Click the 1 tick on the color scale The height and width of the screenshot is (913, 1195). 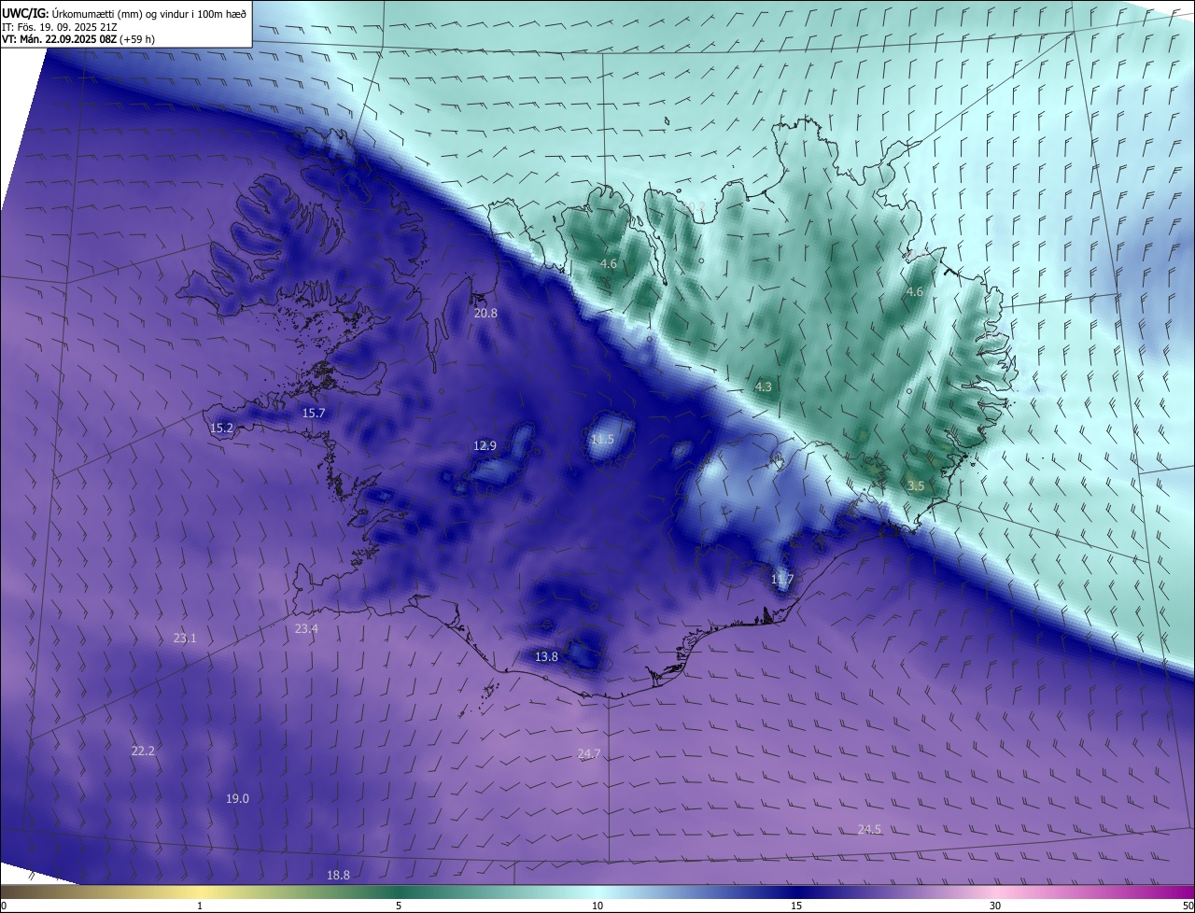click(200, 906)
